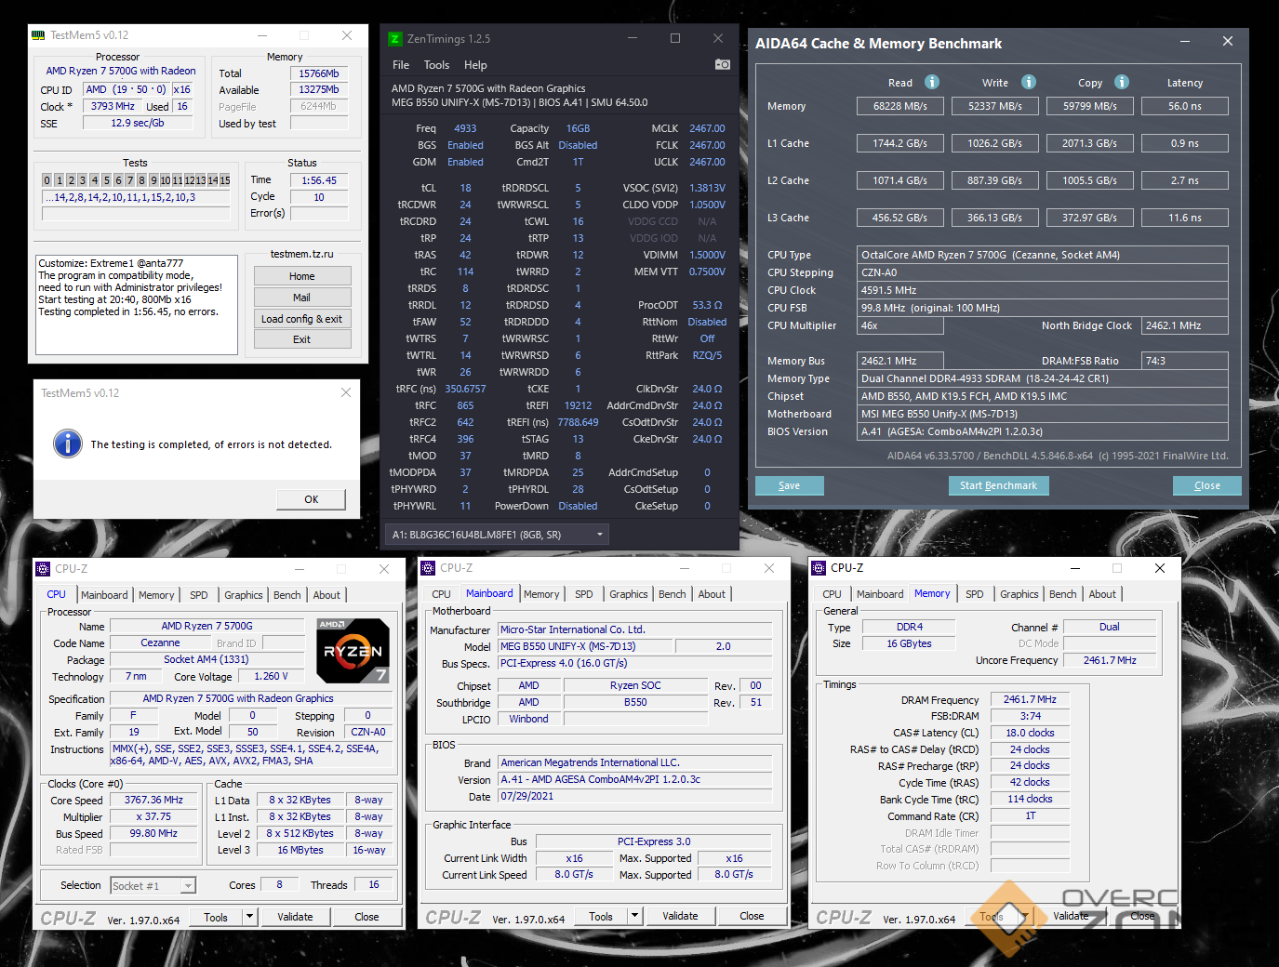This screenshot has height=967, width=1279.
Task: Click the AMD Ryzen 7 logo in CPU-Z
Action: click(353, 651)
